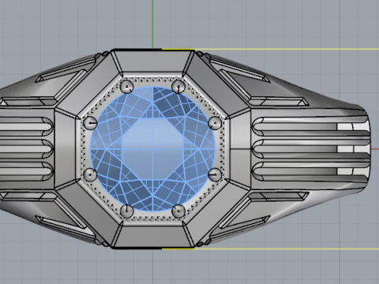This screenshot has width=379, height=284.
Task: Select the upper yellow guide line
Action: (270, 49)
